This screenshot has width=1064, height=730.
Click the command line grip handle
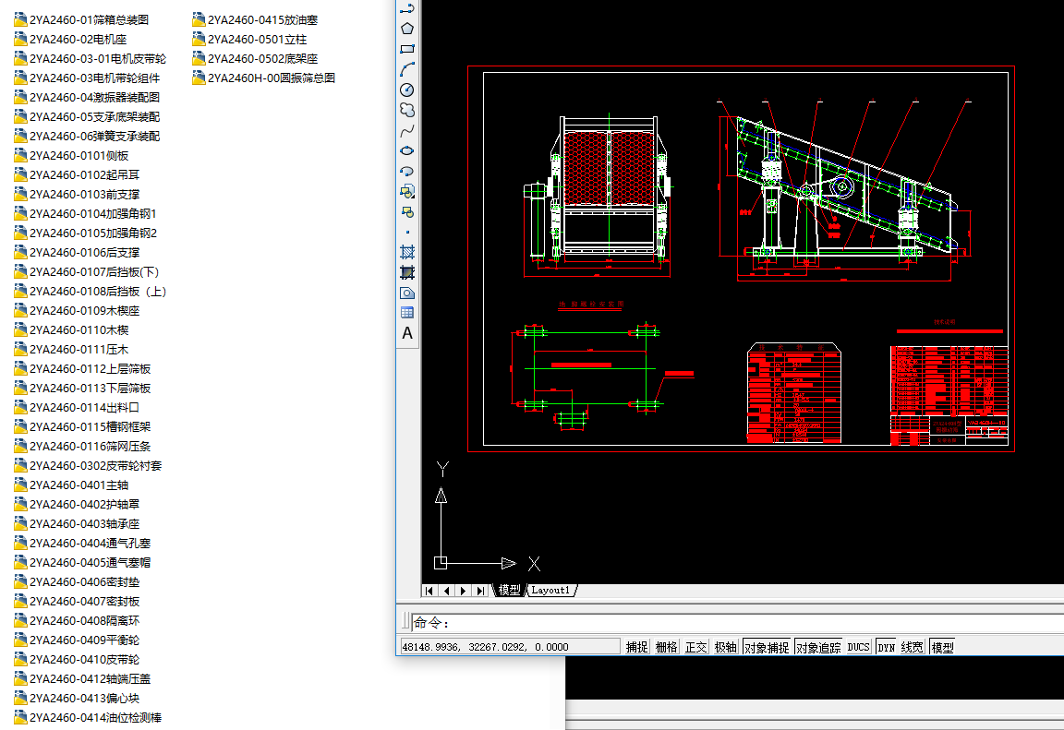[x=405, y=621]
